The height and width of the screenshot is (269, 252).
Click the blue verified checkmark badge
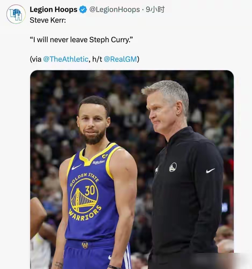click(83, 10)
